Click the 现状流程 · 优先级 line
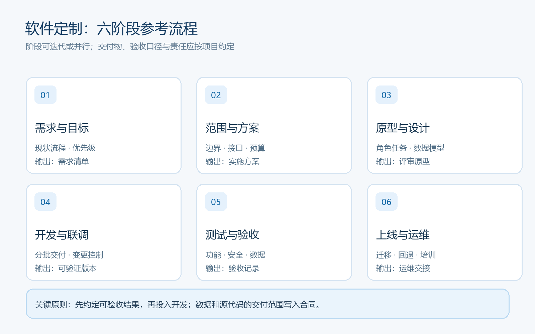This screenshot has height=334, width=535. pos(65,148)
